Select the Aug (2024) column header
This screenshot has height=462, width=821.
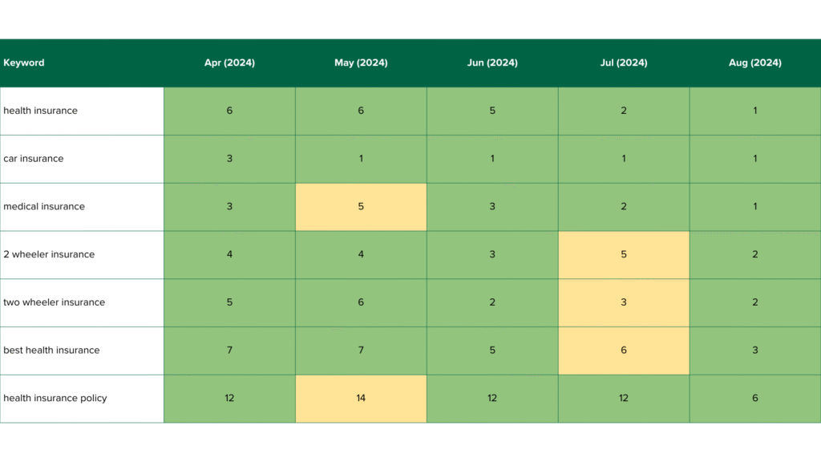coord(755,63)
